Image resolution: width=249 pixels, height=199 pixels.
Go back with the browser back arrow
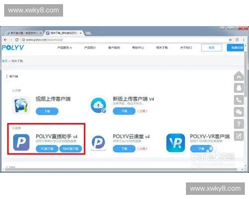pos(5,40)
